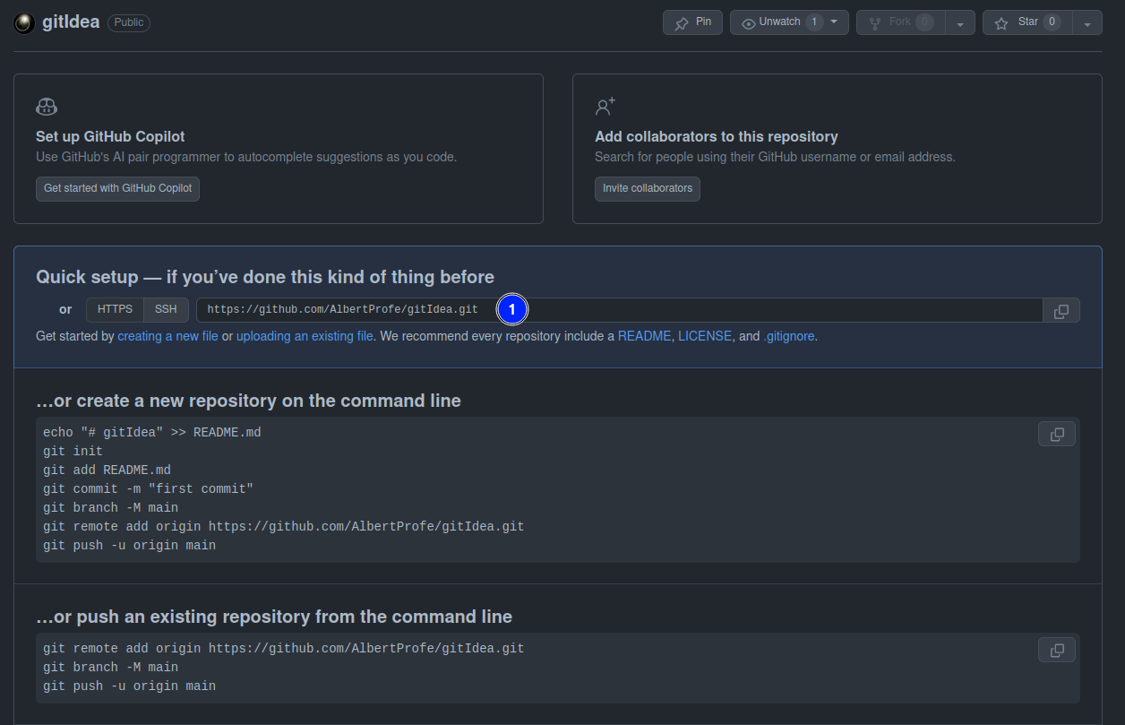This screenshot has width=1125, height=725.
Task: Copy the new repository command block
Action: click(x=1057, y=434)
